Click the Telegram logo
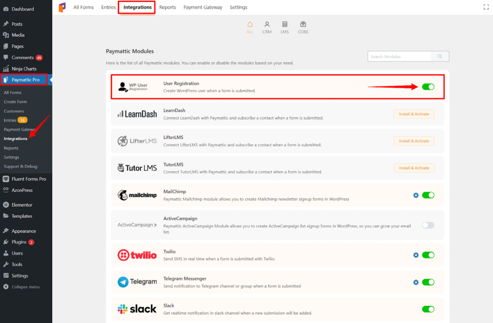 coord(137,282)
